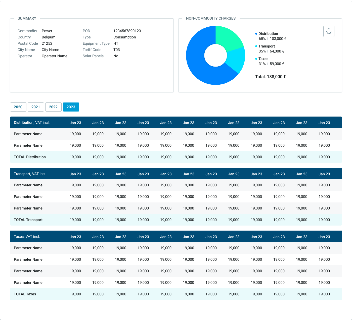352x320 pixels.
Task: Click the 31% legend percentage
Action: pyautogui.click(x=262, y=64)
